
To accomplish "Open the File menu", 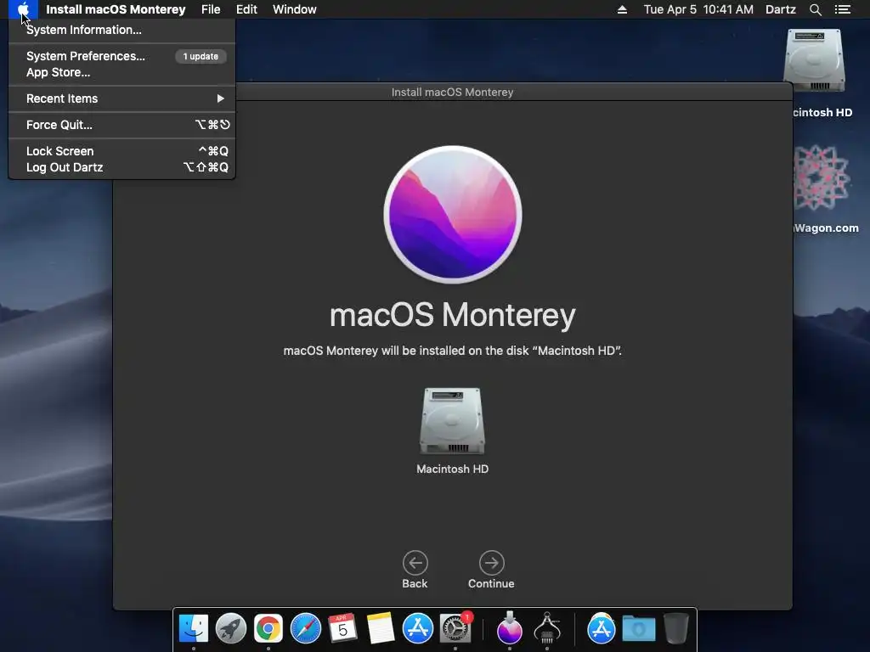I will pos(211,9).
